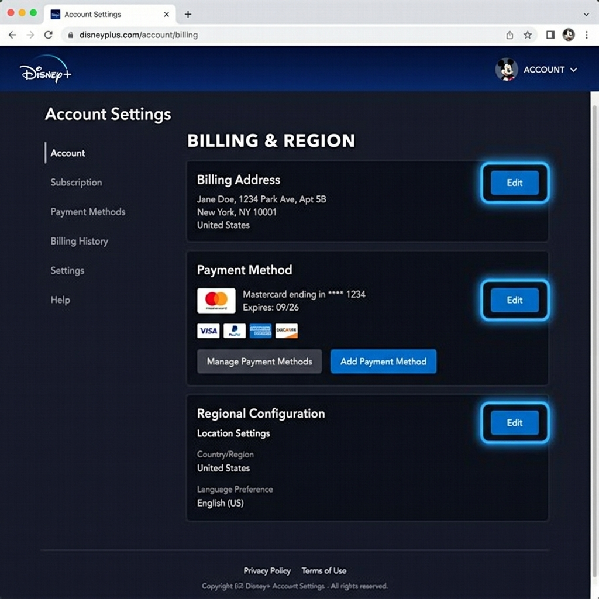
Task: Select the Account Settings browser tab
Action: pyautogui.click(x=110, y=14)
